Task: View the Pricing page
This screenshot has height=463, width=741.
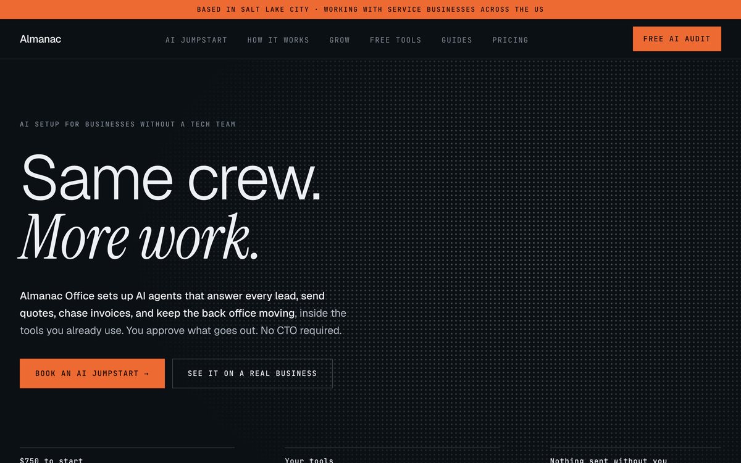Action: point(510,40)
